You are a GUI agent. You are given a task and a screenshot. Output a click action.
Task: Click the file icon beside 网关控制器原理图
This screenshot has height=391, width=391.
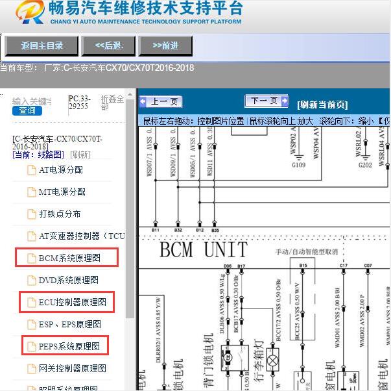(31, 368)
